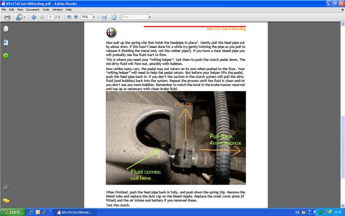Open the Tools menu
The image size is (345, 216).
(x=46, y=10)
